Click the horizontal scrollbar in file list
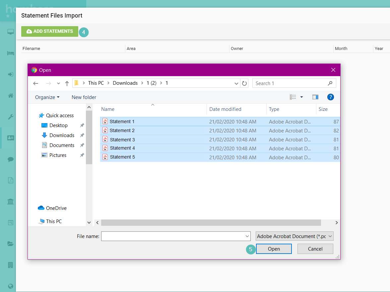Viewport: 390px width, 292px height. click(x=211, y=222)
